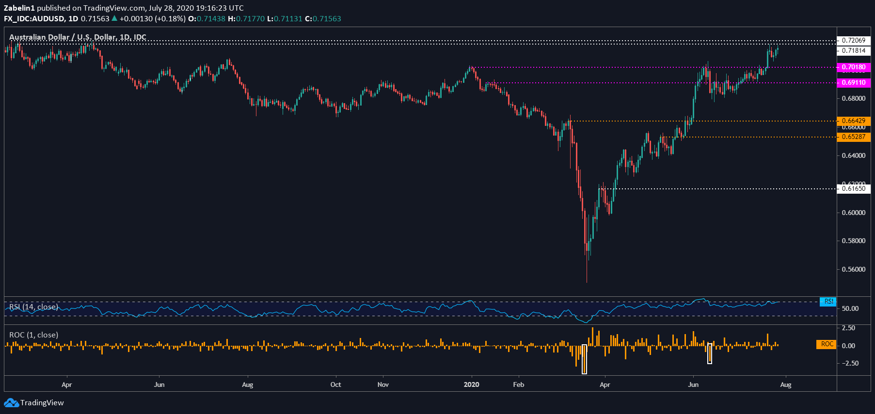Click the orange 0.65287 price tag
The image size is (875, 414).
[854, 137]
